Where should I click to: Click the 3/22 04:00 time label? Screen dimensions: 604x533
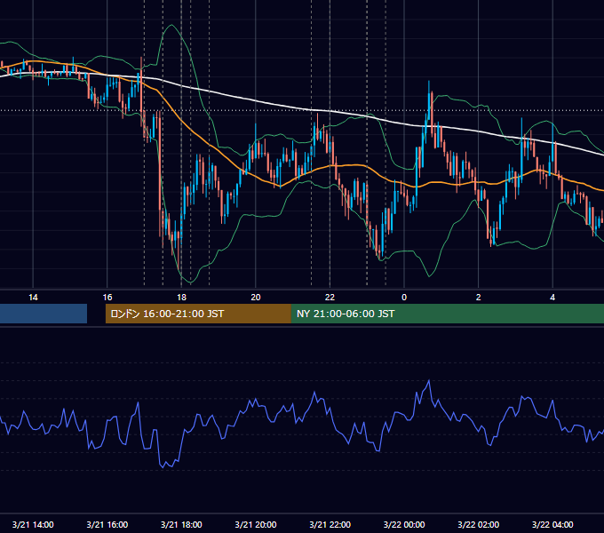[x=552, y=524]
